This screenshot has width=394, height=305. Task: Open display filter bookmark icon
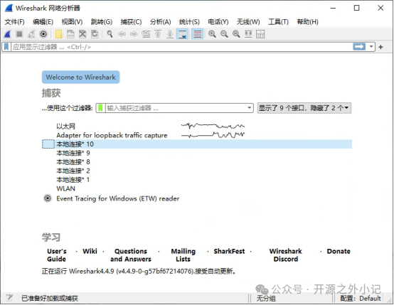(x=6, y=47)
